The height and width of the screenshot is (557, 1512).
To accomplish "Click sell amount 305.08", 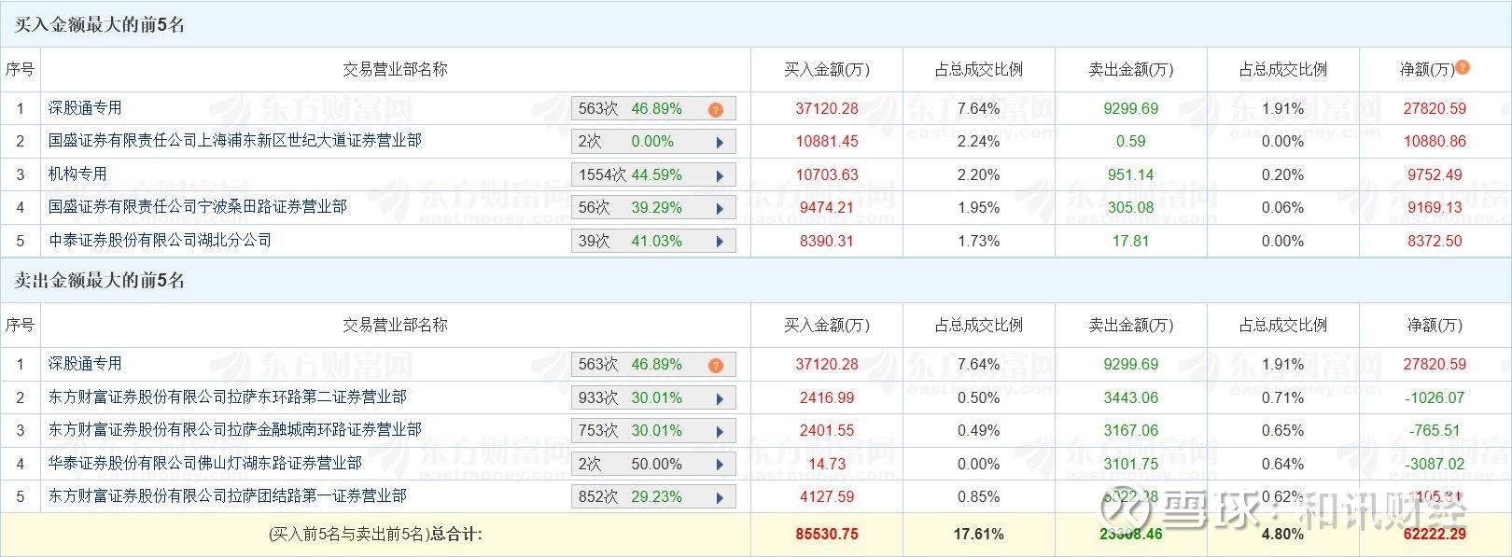I will 1131,208.
